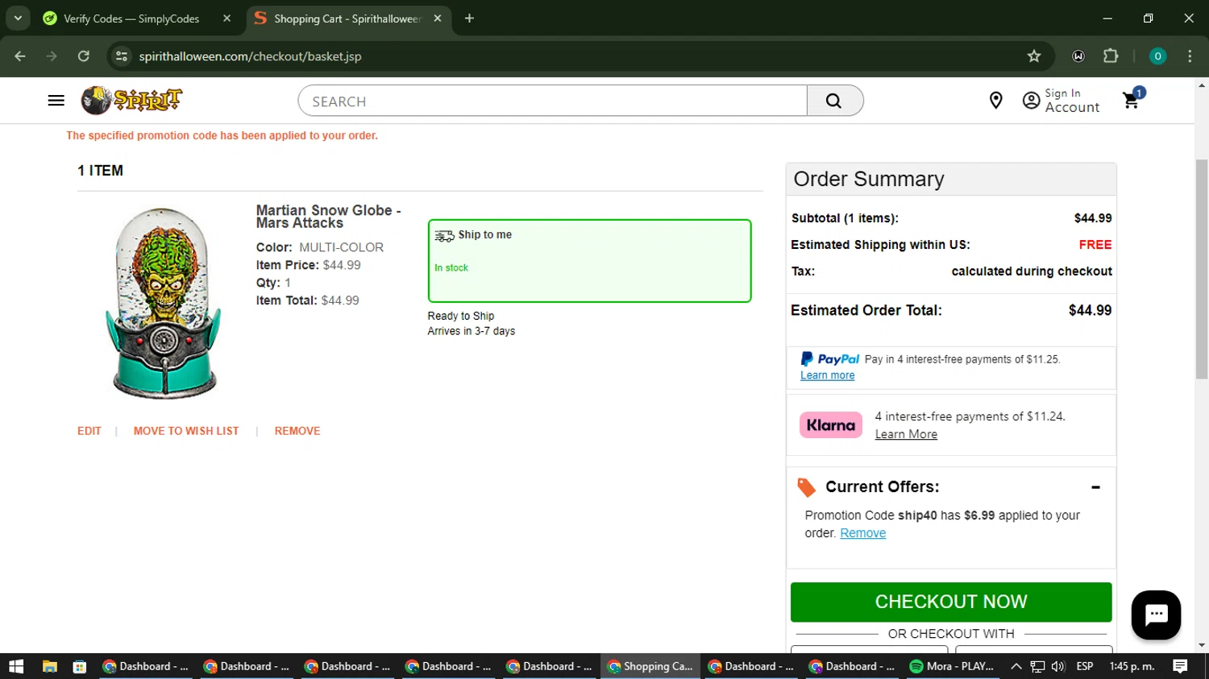The width and height of the screenshot is (1209, 679).
Task: Open the Microsoft Store taskbar icon
Action: coord(79,666)
